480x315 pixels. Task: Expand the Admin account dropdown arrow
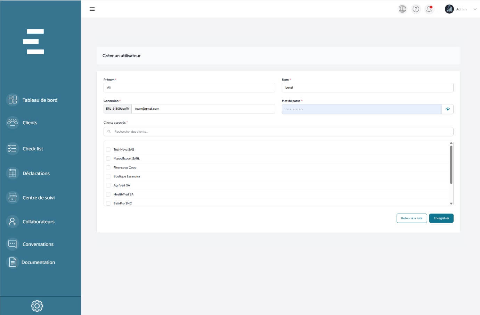475,9
